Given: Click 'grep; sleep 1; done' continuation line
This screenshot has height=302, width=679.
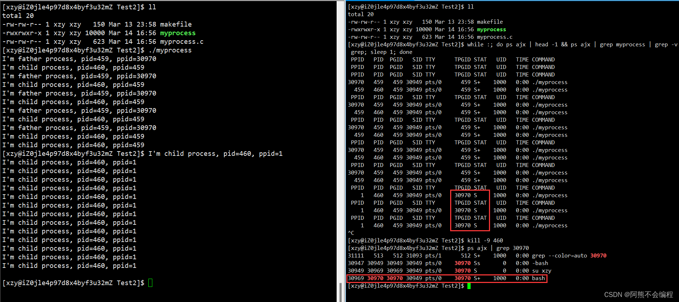Looking at the screenshot, I should 382,52.
